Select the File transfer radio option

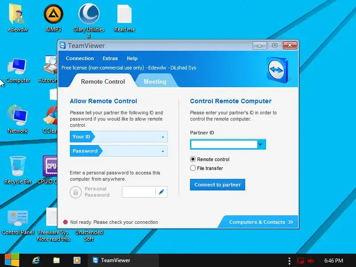[193, 168]
